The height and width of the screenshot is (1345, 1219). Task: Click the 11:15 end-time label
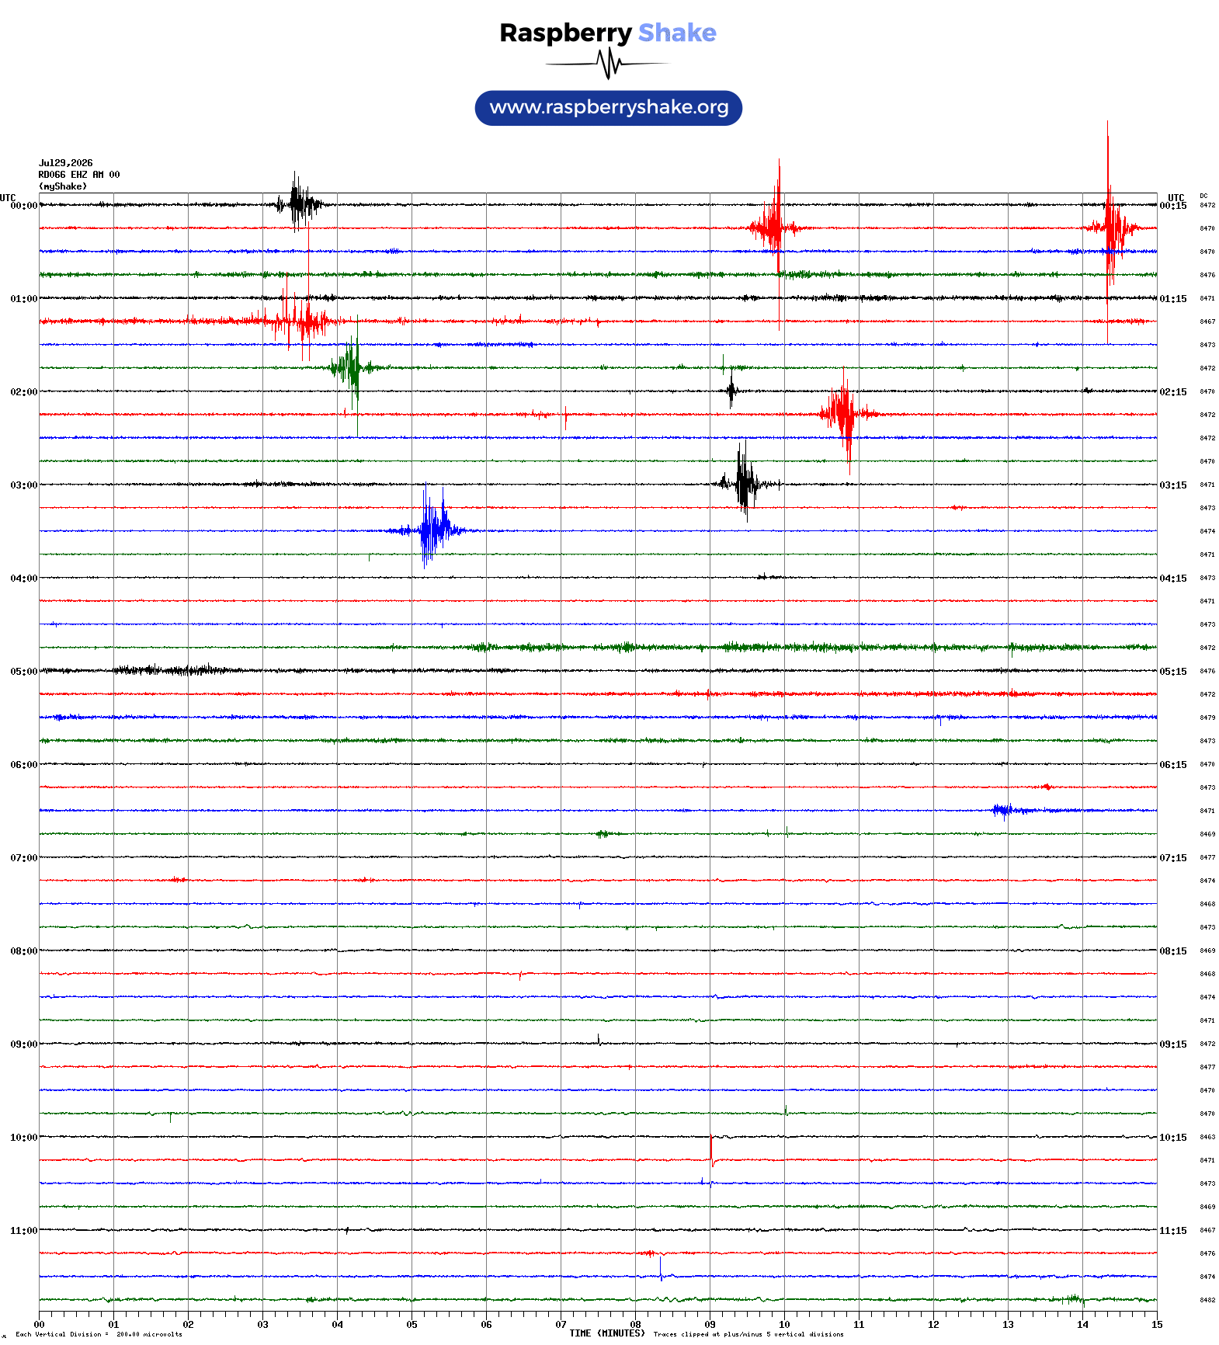click(1173, 1231)
